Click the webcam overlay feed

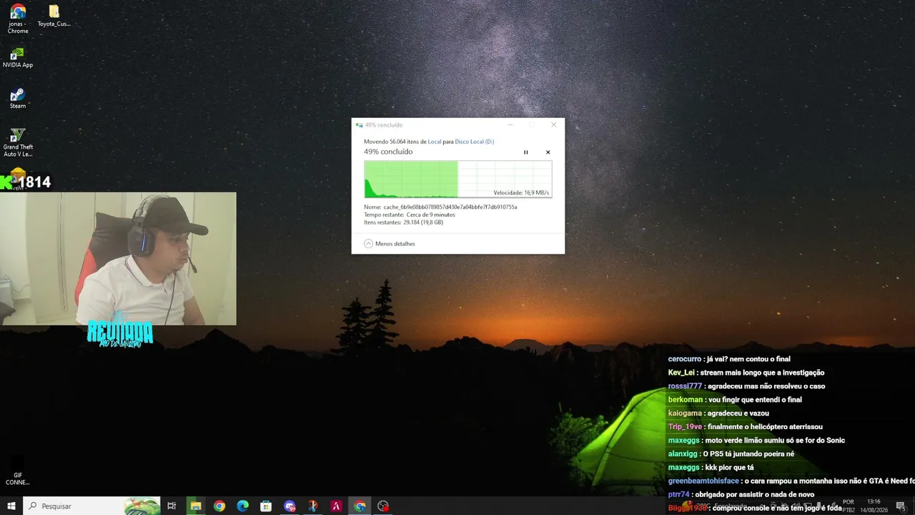tap(118, 258)
